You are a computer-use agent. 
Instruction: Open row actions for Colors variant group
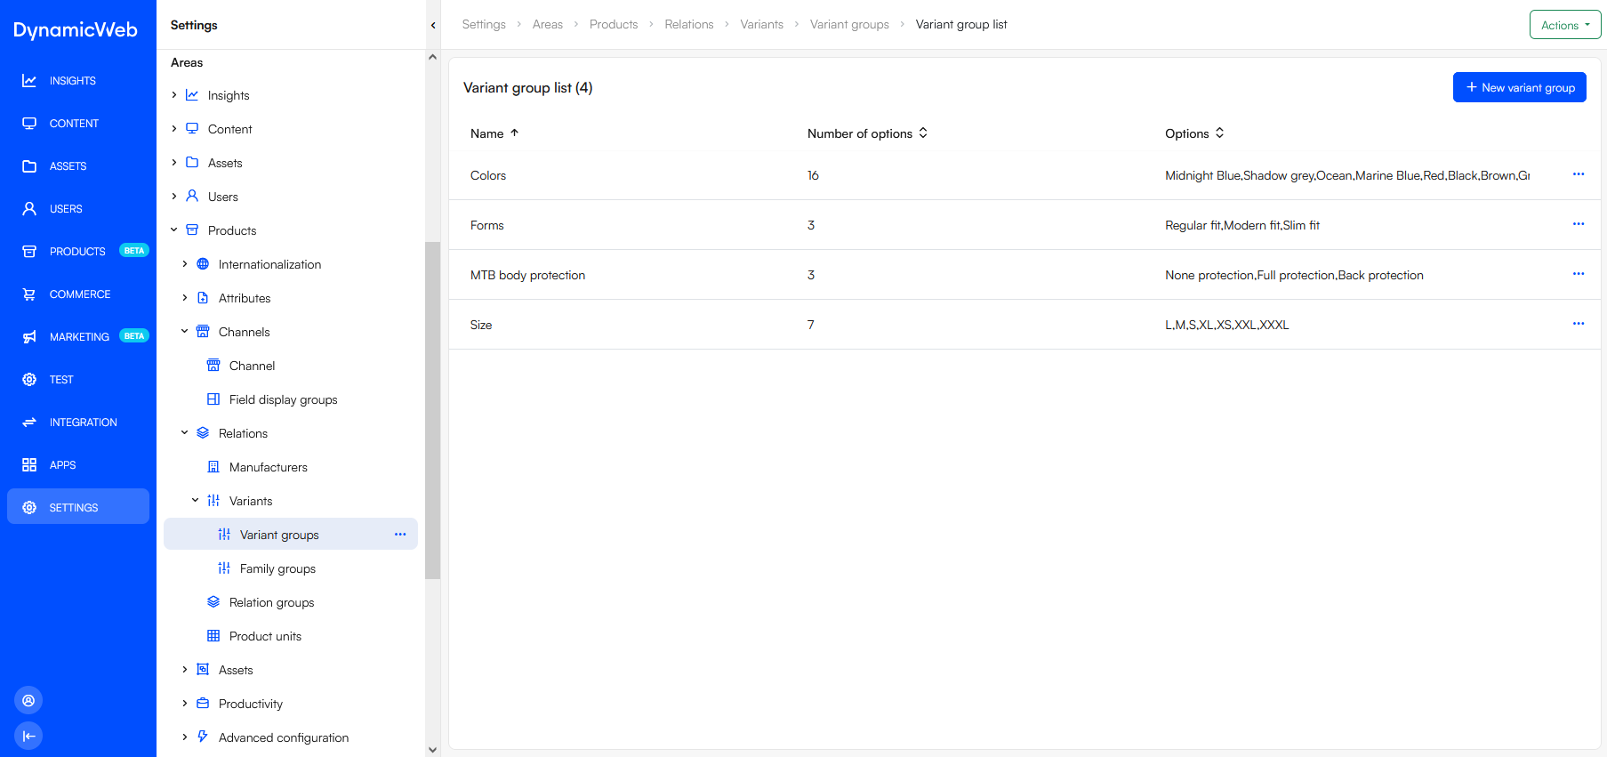coord(1579,174)
